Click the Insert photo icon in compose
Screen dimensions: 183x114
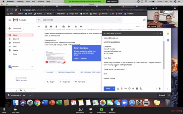[137, 89]
